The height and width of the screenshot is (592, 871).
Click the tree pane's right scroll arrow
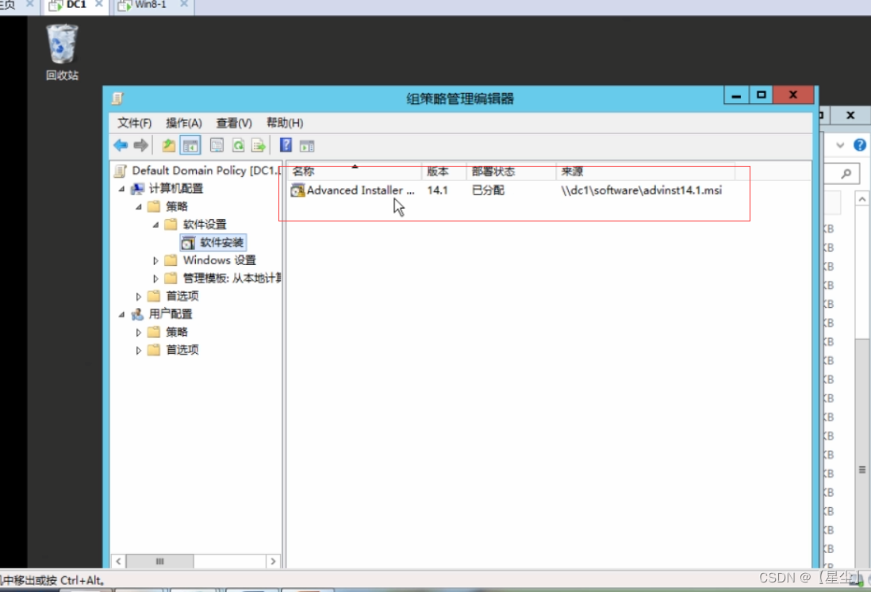[x=273, y=561]
